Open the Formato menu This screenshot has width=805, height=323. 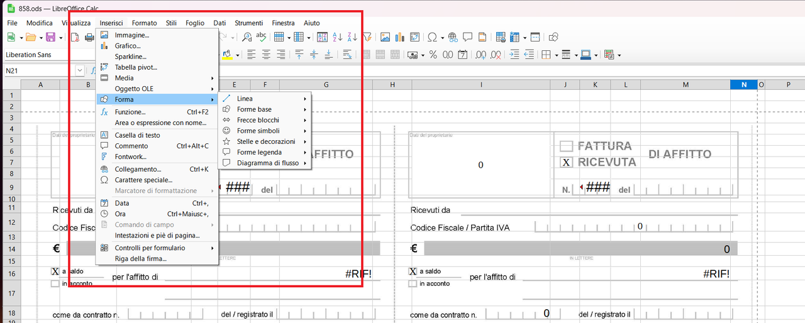point(145,23)
